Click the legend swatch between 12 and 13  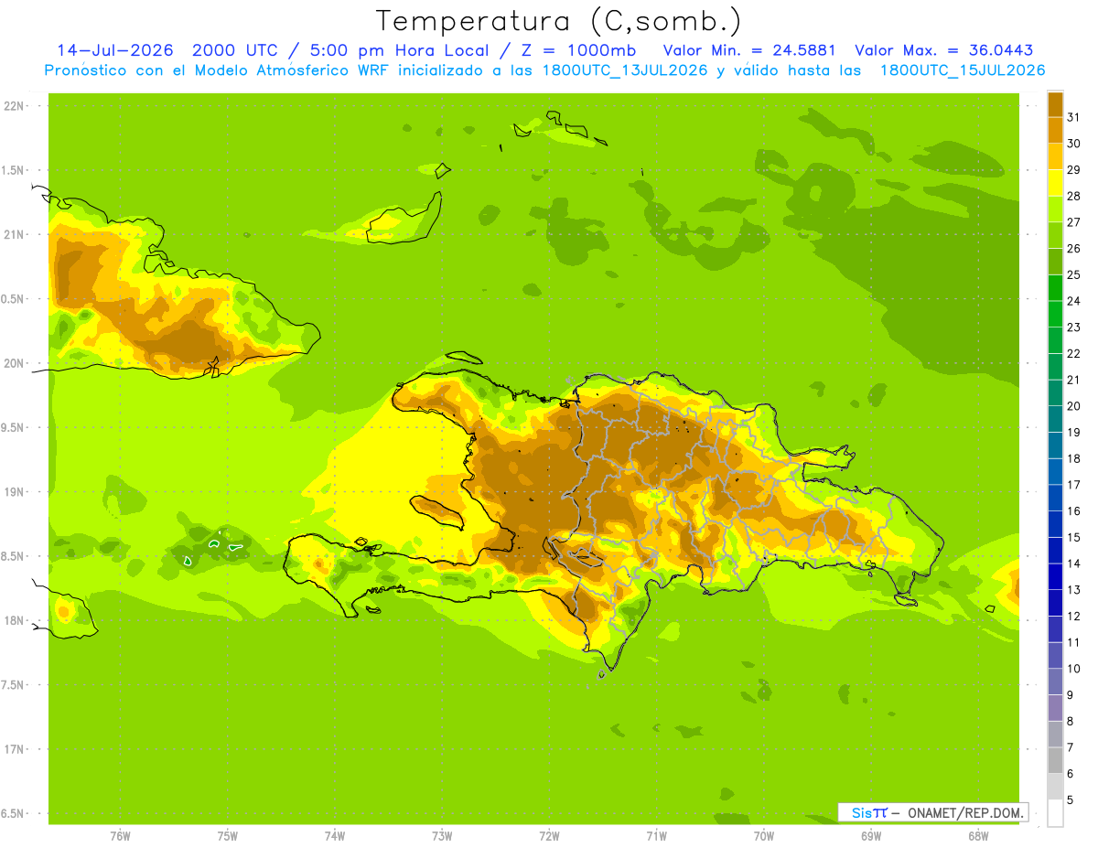click(1055, 603)
